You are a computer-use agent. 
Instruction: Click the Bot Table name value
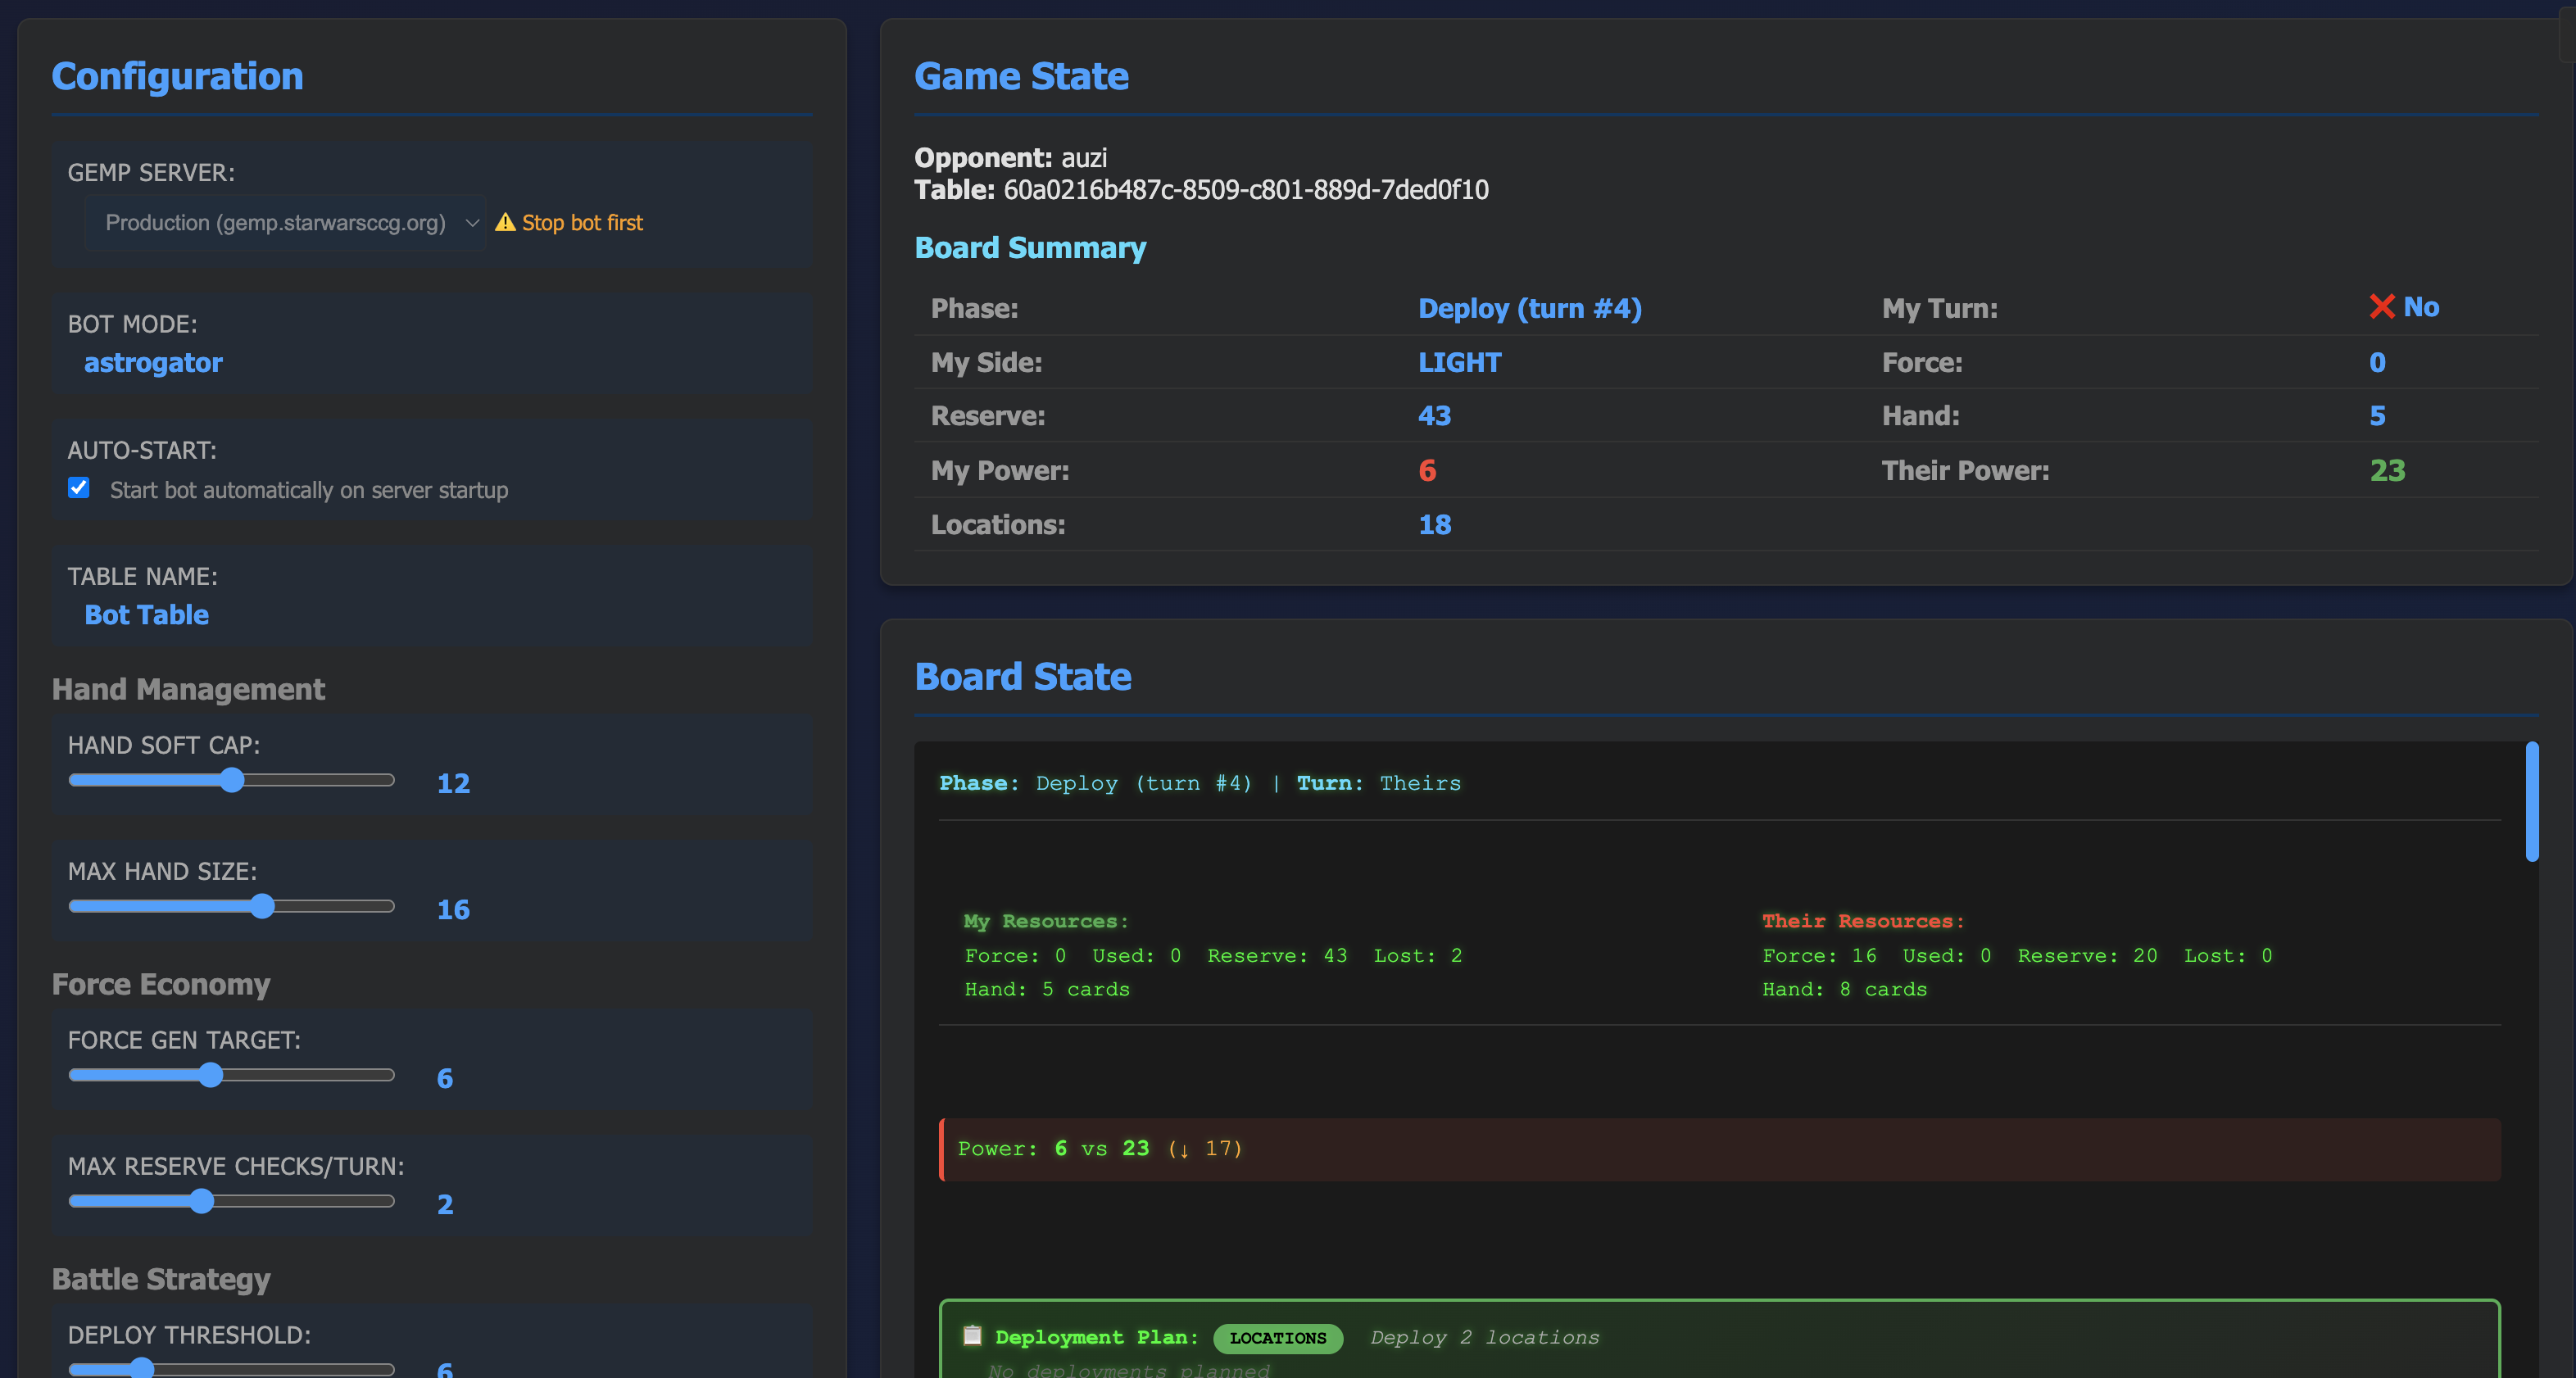click(x=147, y=615)
